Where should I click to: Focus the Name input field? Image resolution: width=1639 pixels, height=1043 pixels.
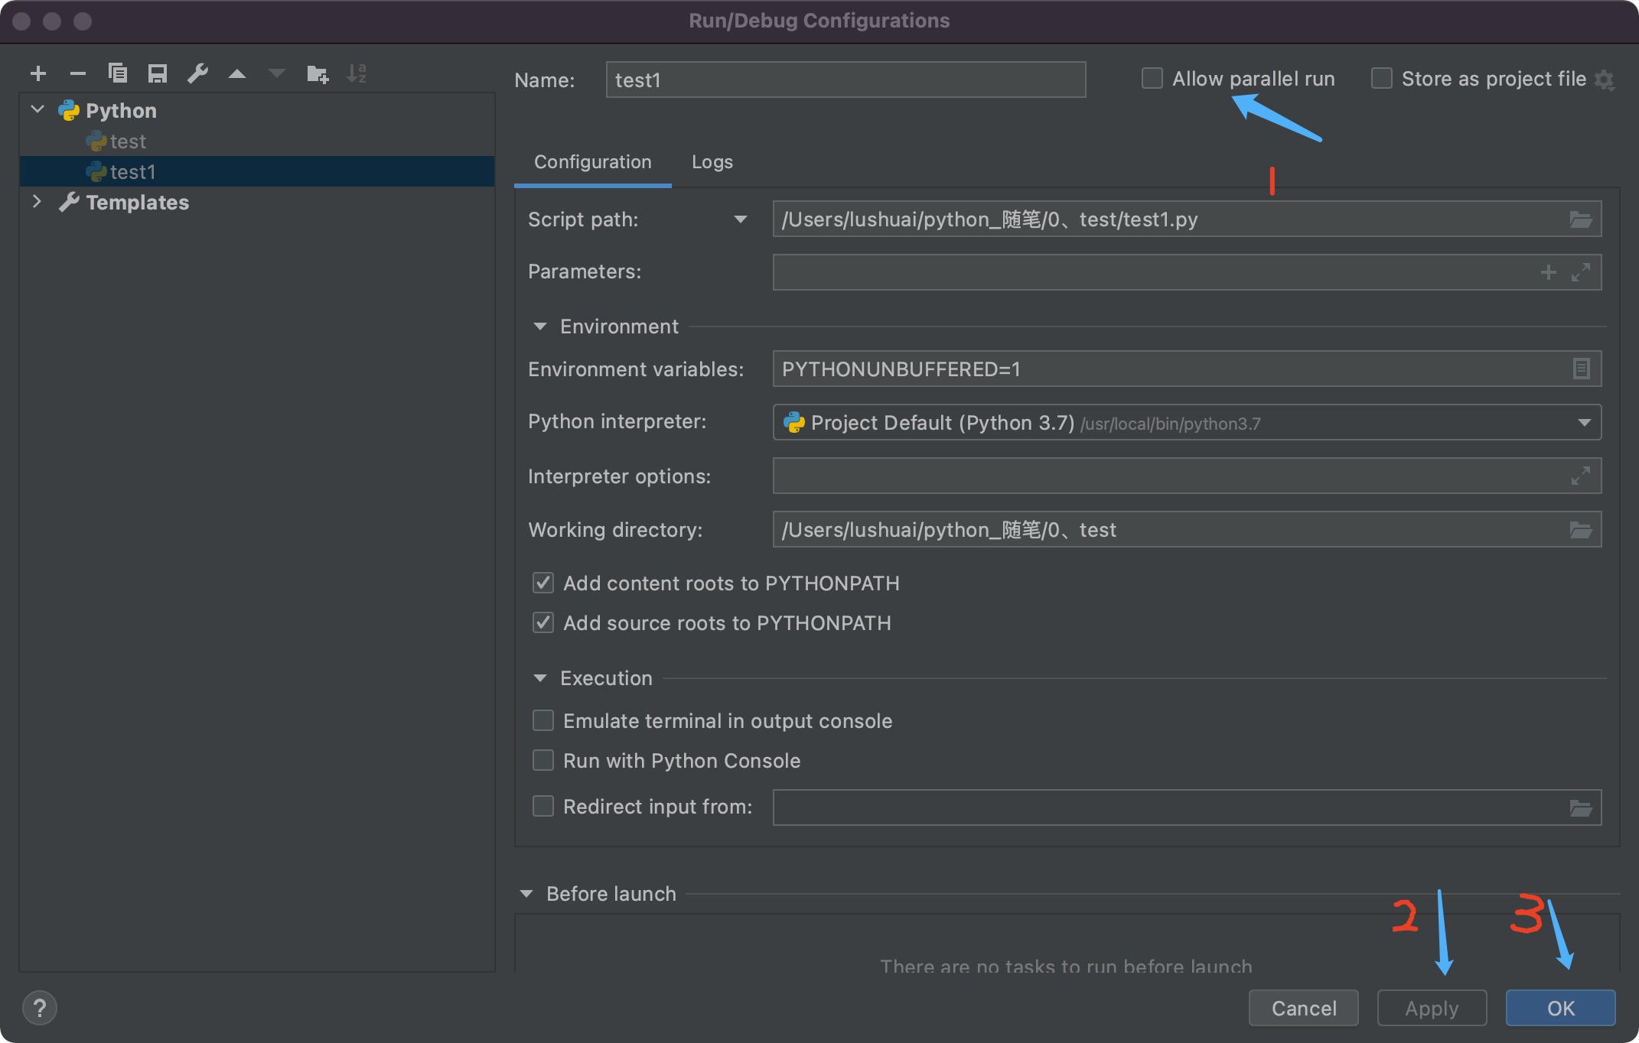point(846,80)
